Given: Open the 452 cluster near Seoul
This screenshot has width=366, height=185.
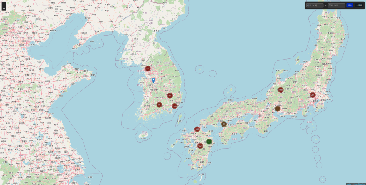Looking at the screenshot, I should tap(148, 68).
